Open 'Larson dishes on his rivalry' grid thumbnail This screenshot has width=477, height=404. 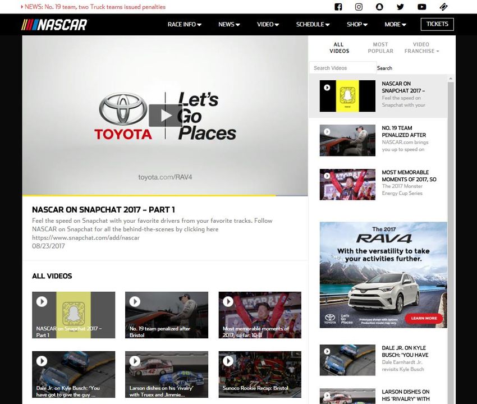(167, 374)
